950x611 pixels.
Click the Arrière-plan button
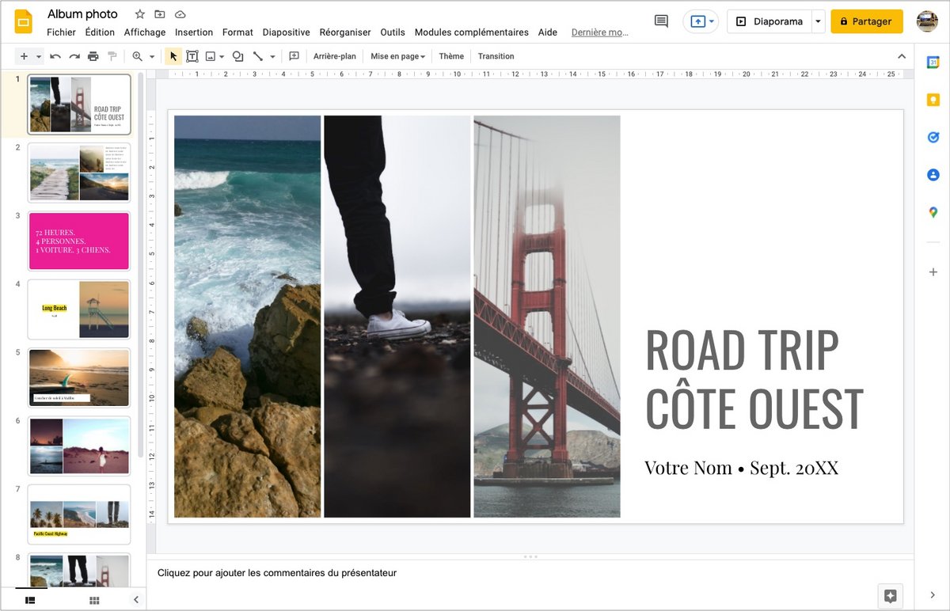tap(335, 56)
